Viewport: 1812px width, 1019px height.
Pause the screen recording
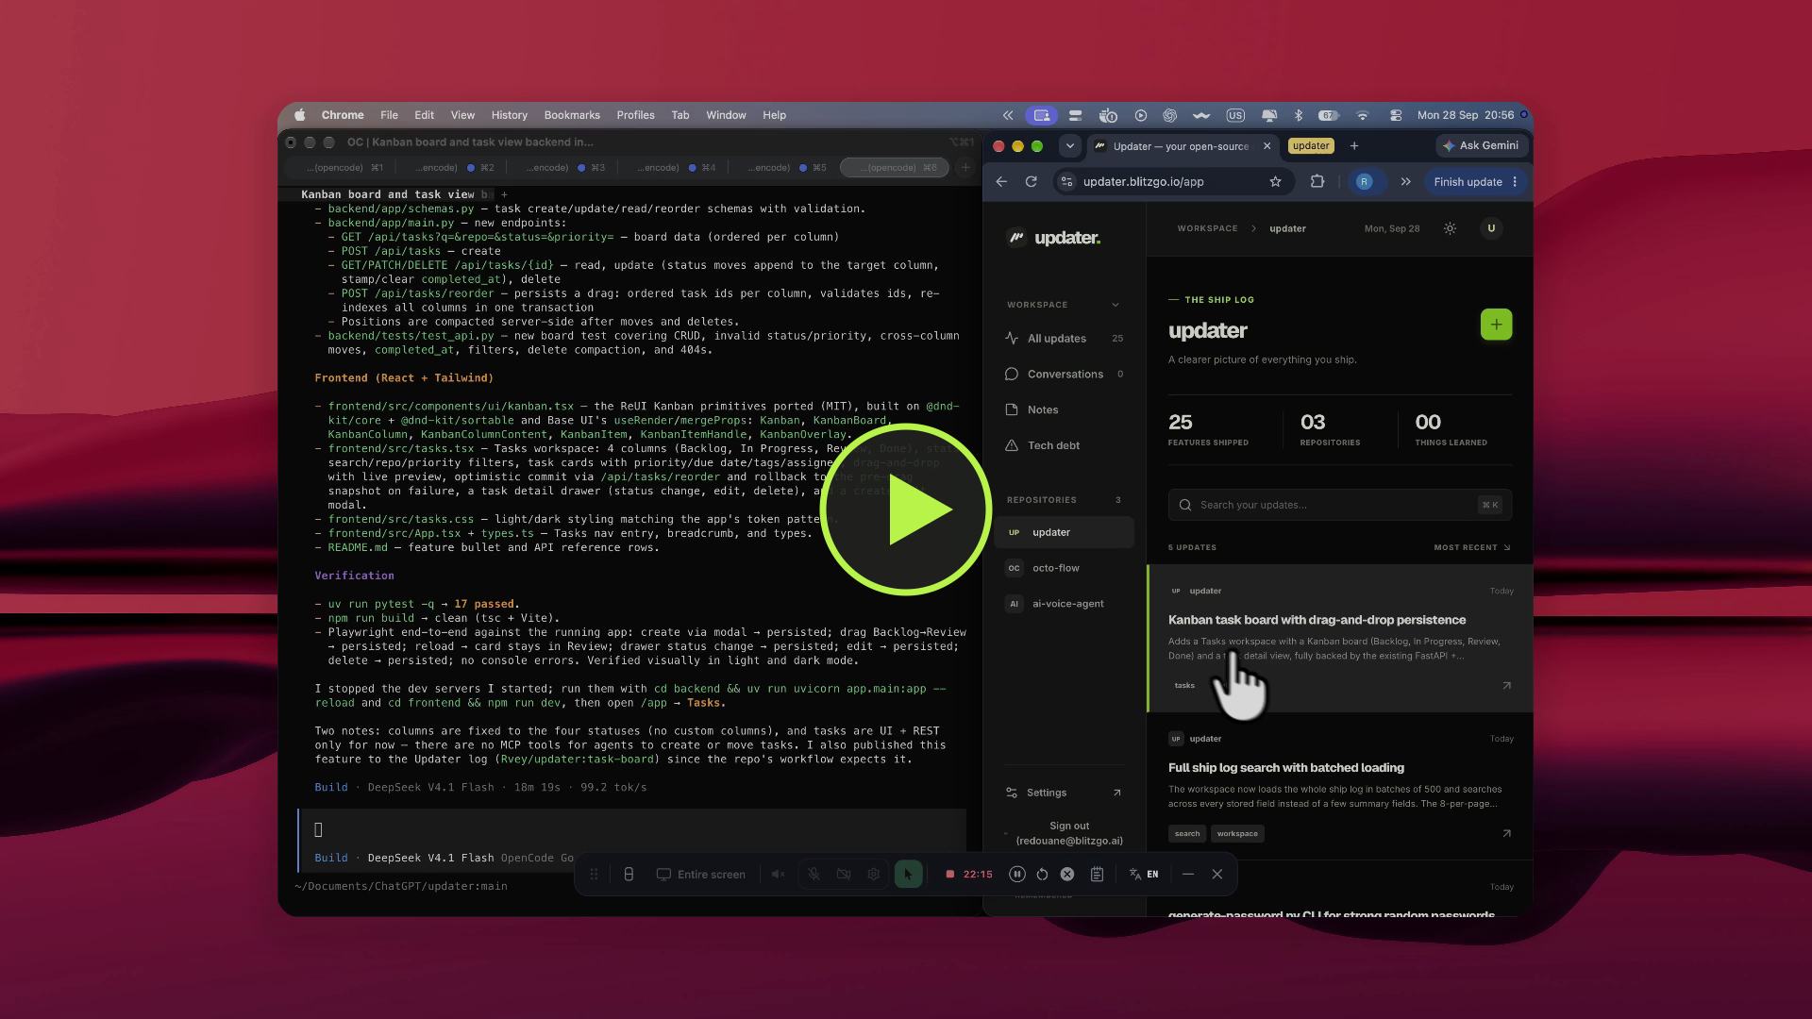[x=1016, y=875]
